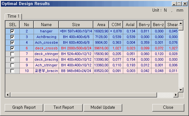Screen dimensions: 189x116
Task: Click size cell 'BB 948x840x24/24'
Action: (x=76, y=71)
